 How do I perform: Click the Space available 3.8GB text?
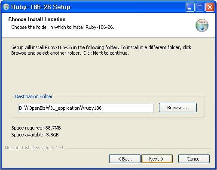(x=35, y=135)
